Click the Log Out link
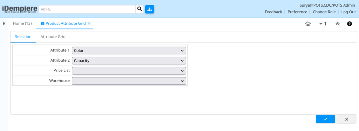This screenshot has height=131, width=359. [348, 12]
